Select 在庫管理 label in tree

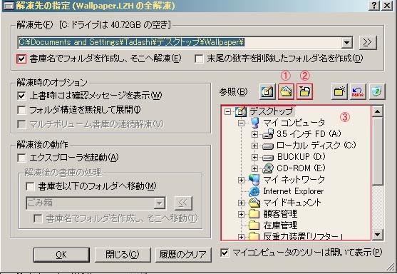click(280, 225)
